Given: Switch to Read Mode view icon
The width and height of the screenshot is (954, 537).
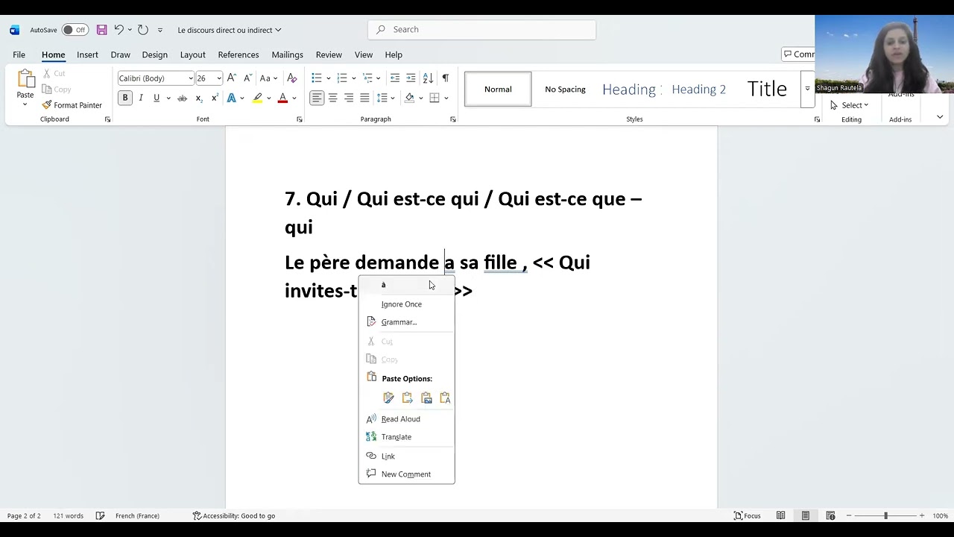Looking at the screenshot, I should pyautogui.click(x=780, y=515).
